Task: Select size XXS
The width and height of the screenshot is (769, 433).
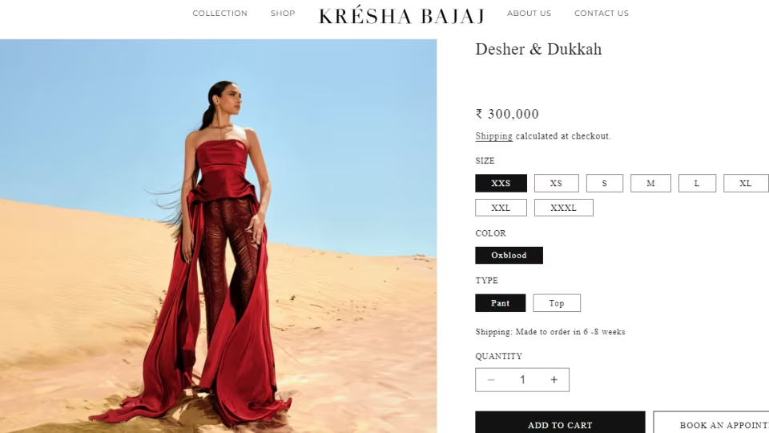Action: tap(501, 183)
